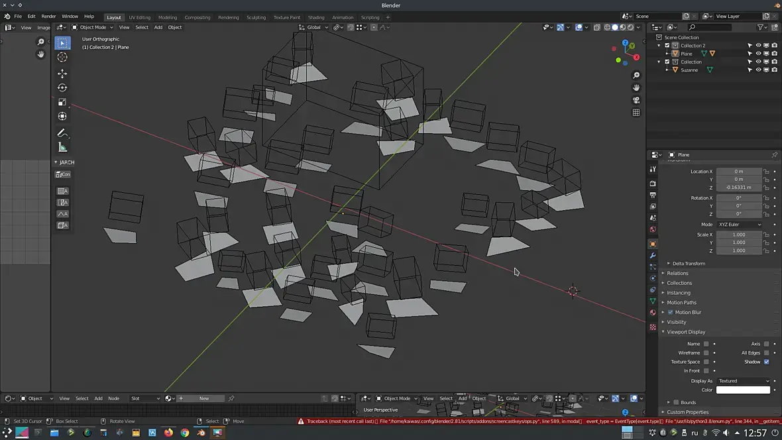This screenshot has height=440, width=782.
Task: Open the Display As dropdown
Action: [744, 381]
